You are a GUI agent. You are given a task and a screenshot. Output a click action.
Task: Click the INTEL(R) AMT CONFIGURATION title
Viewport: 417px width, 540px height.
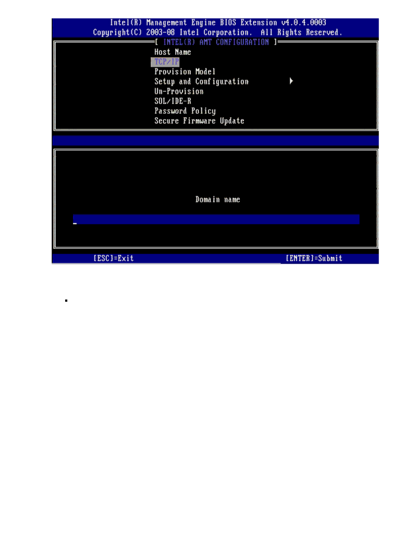(216, 42)
